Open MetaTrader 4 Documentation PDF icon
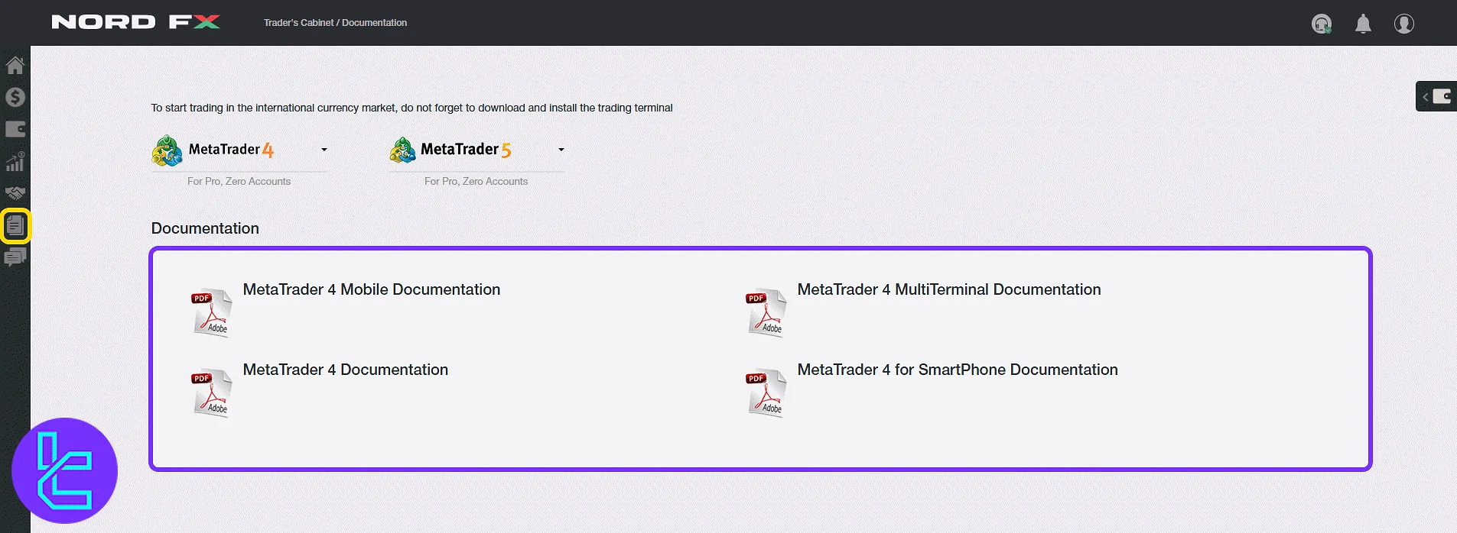Viewport: 1457px width, 533px height. [x=211, y=392]
